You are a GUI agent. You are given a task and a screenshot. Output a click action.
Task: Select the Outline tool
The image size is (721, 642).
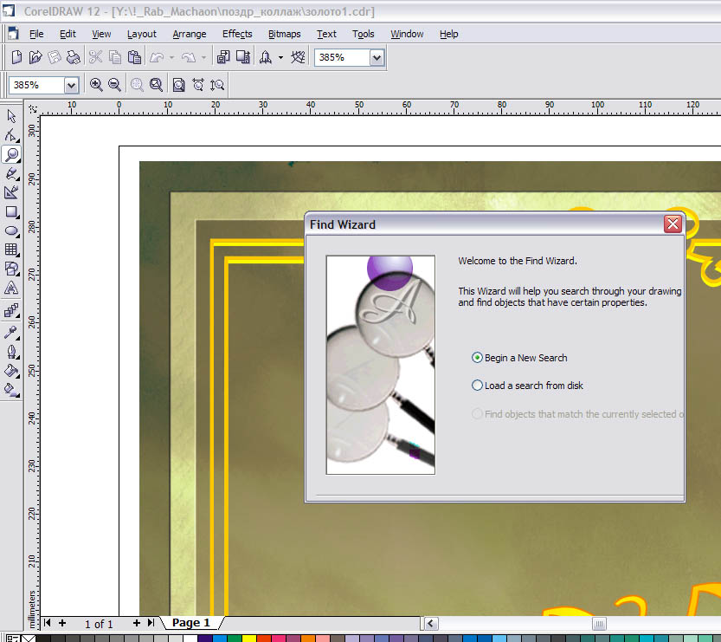[11, 352]
